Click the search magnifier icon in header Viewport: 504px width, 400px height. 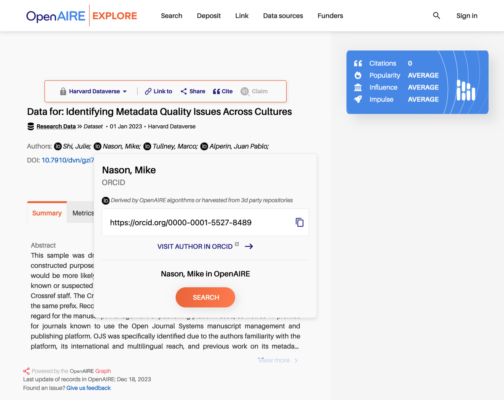coord(436,16)
